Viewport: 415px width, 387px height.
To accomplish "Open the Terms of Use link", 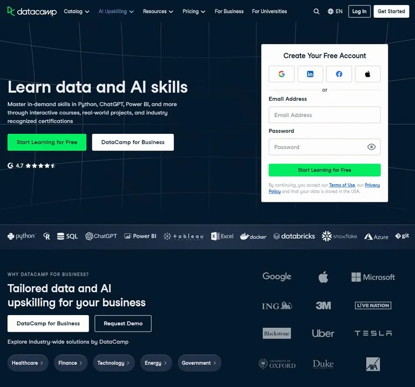I will coord(342,185).
